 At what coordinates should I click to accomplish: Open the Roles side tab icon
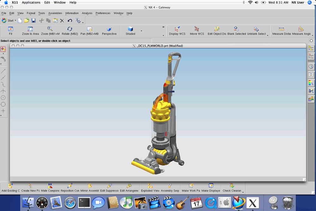[x=311, y=99]
